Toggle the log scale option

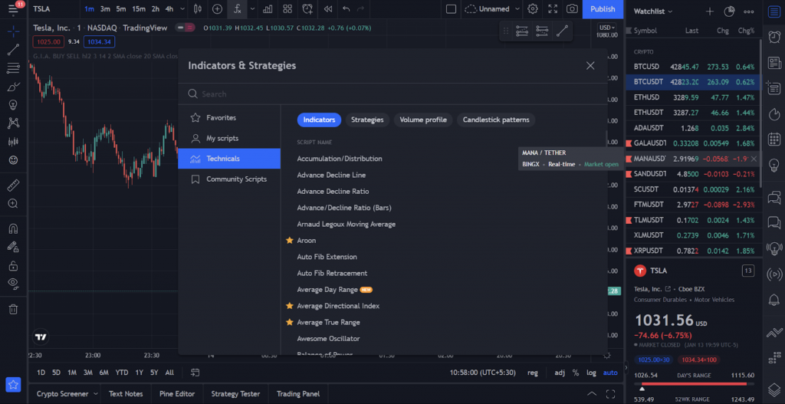(x=592, y=373)
